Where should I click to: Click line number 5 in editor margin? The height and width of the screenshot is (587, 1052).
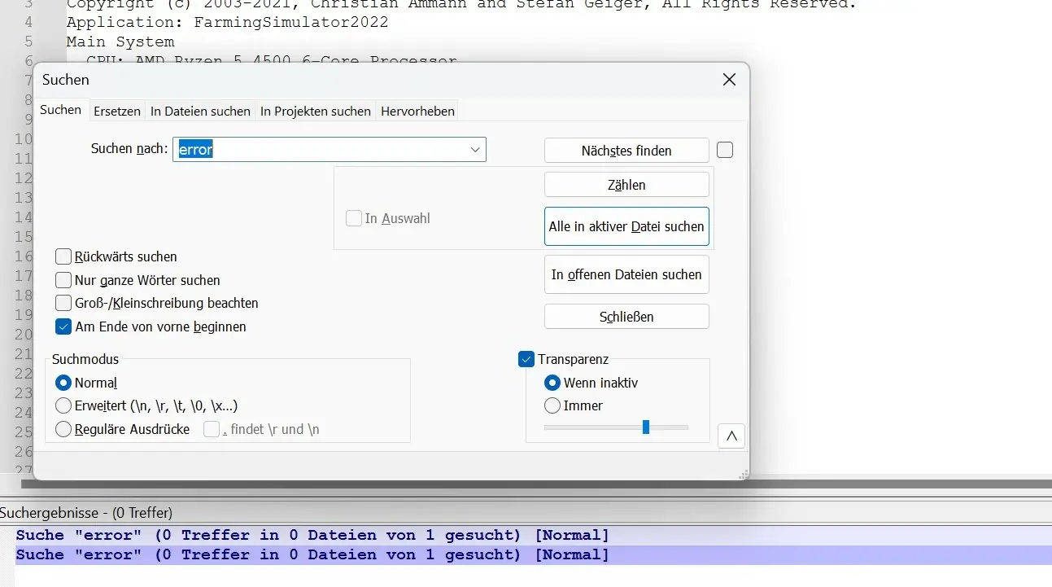(x=29, y=42)
